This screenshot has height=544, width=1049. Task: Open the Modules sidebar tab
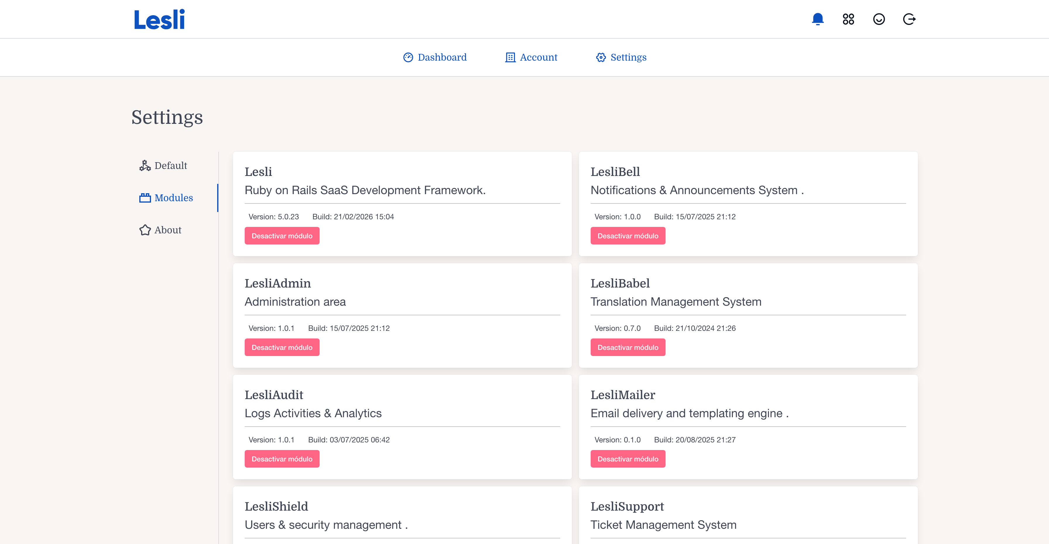tap(174, 198)
